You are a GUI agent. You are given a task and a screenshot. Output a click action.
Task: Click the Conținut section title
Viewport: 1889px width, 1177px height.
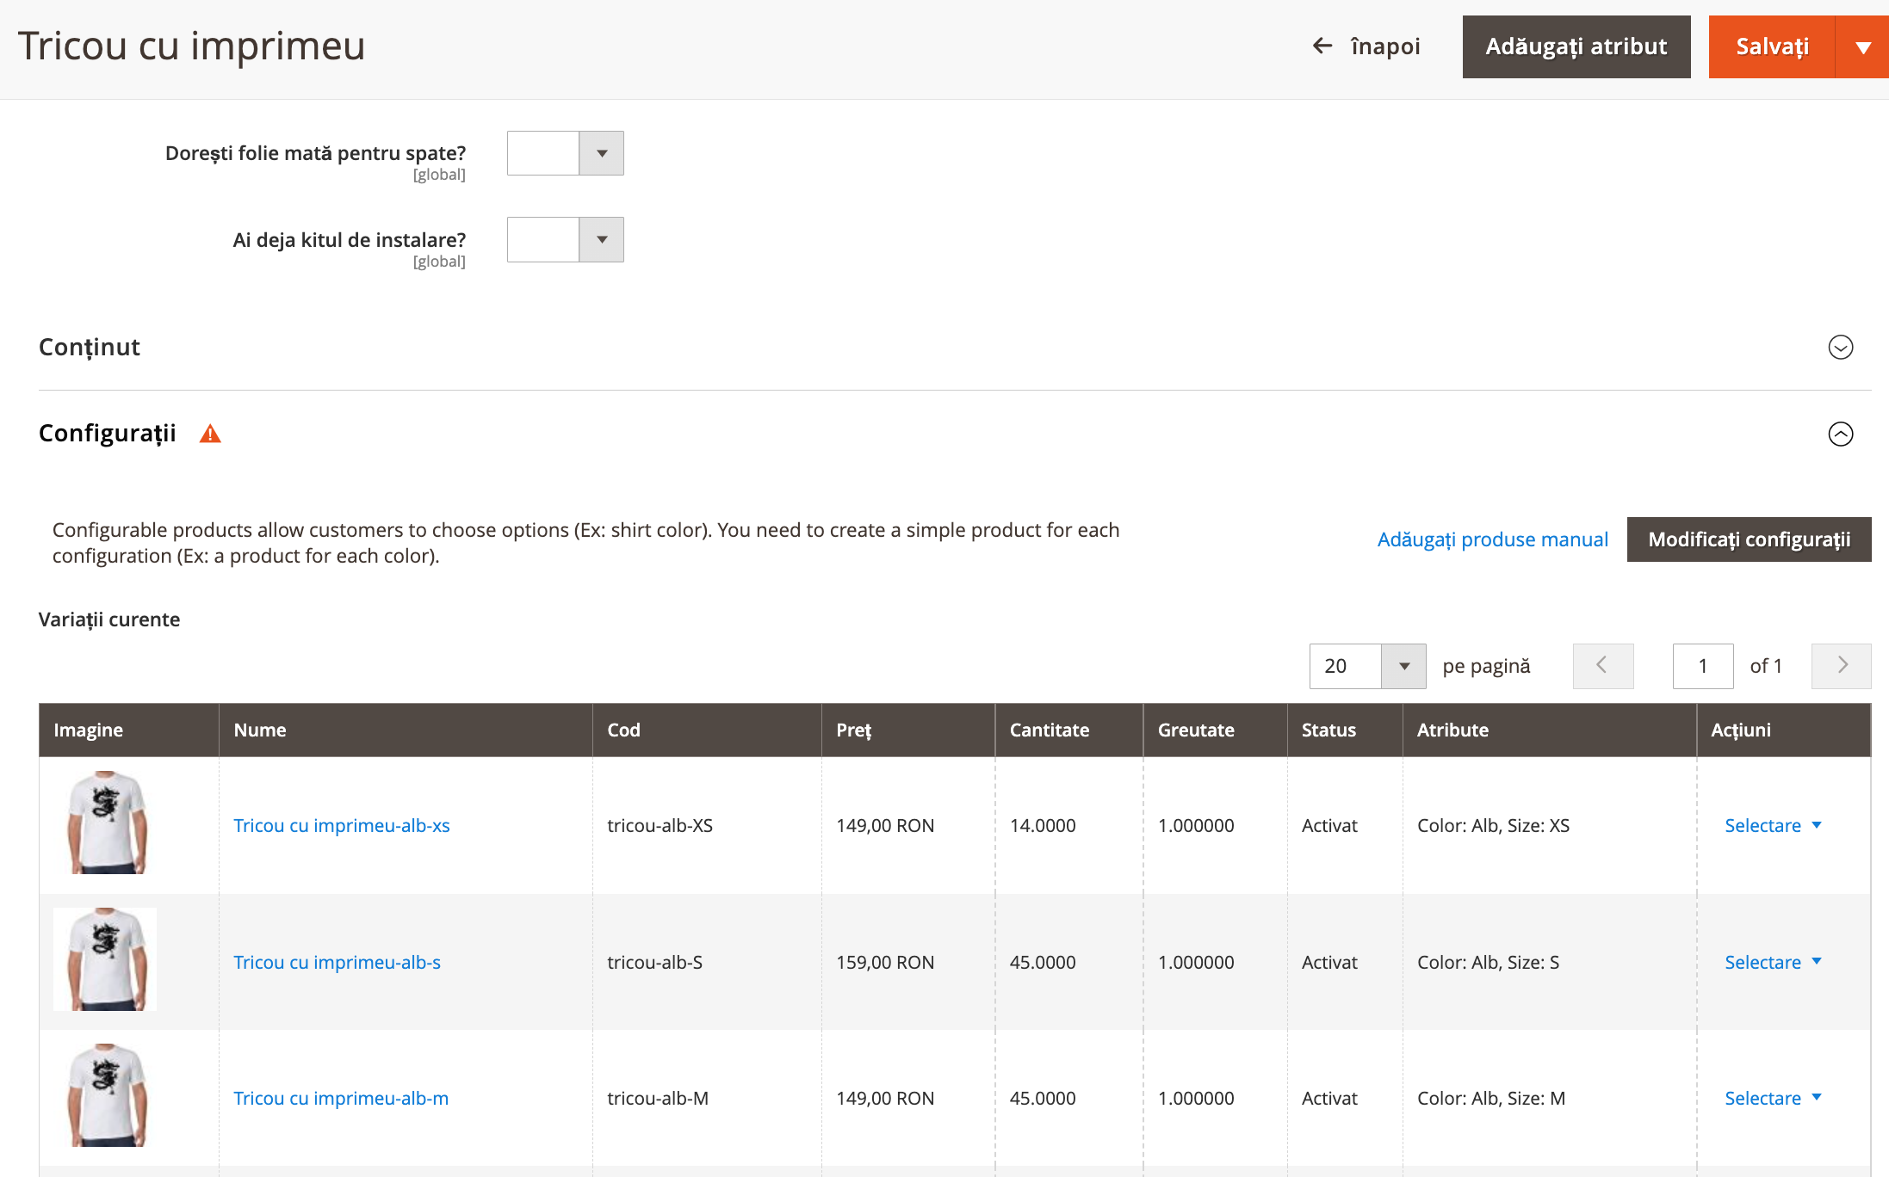coord(90,347)
